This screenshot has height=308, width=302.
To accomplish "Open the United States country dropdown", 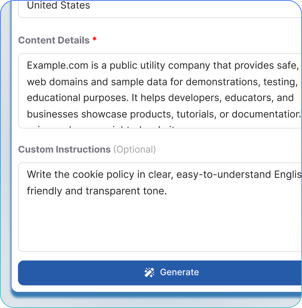I will tap(158, 6).
